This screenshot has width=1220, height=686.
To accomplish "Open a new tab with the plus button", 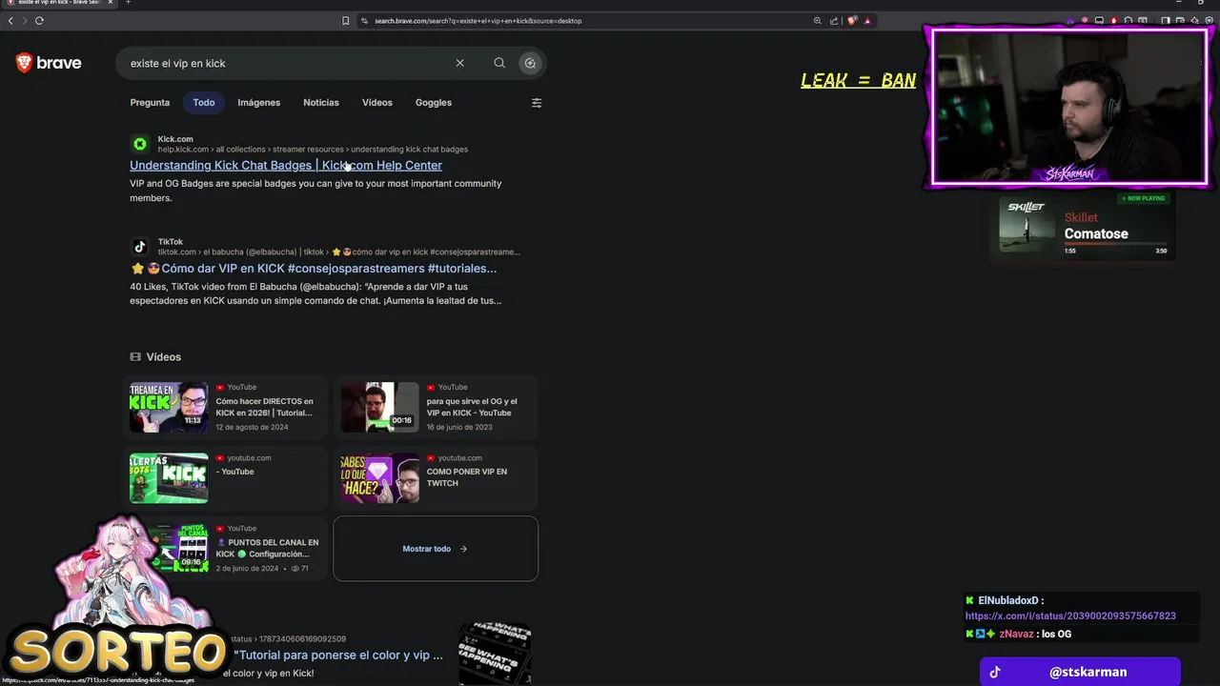I will (x=128, y=2).
